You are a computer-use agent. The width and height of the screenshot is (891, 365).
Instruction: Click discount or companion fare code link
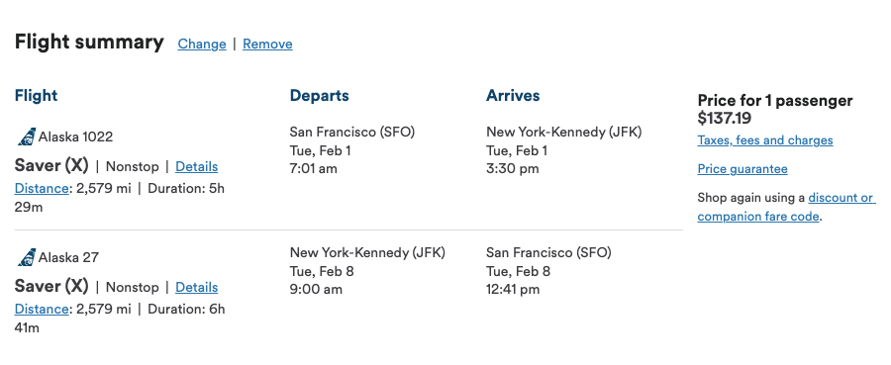[786, 207]
